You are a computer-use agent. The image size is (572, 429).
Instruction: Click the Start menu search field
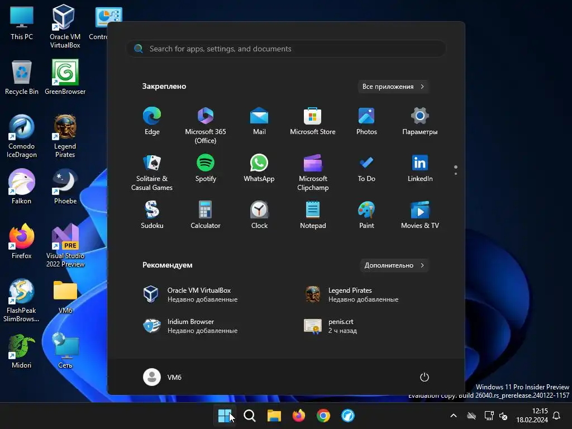pos(286,49)
